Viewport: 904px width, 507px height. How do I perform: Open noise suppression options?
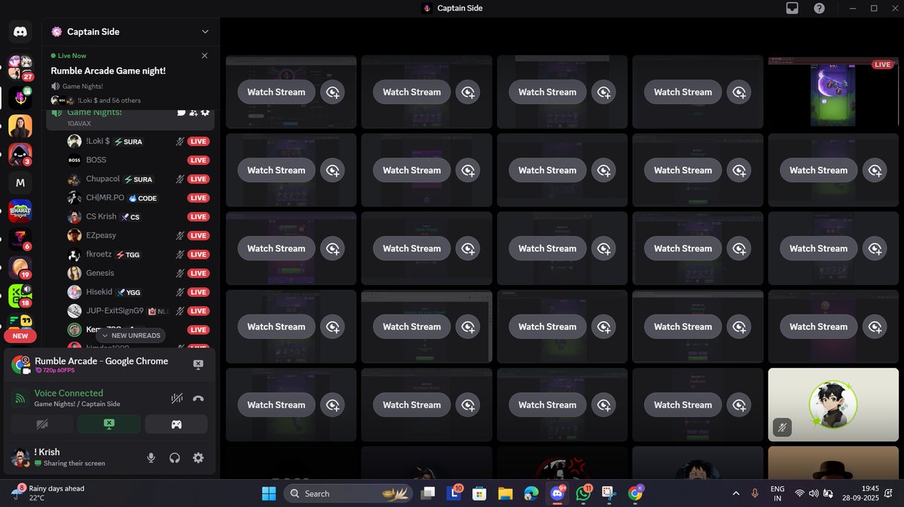coord(177,399)
